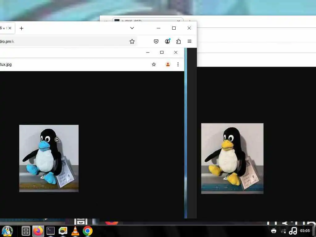The height and width of the screenshot is (237, 316).
Task: Minimize the Firefox window
Action: (x=158, y=28)
